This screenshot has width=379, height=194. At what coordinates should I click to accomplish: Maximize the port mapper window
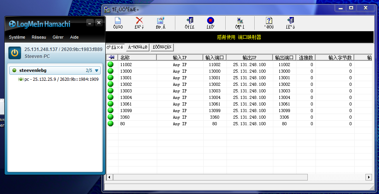[351, 8]
